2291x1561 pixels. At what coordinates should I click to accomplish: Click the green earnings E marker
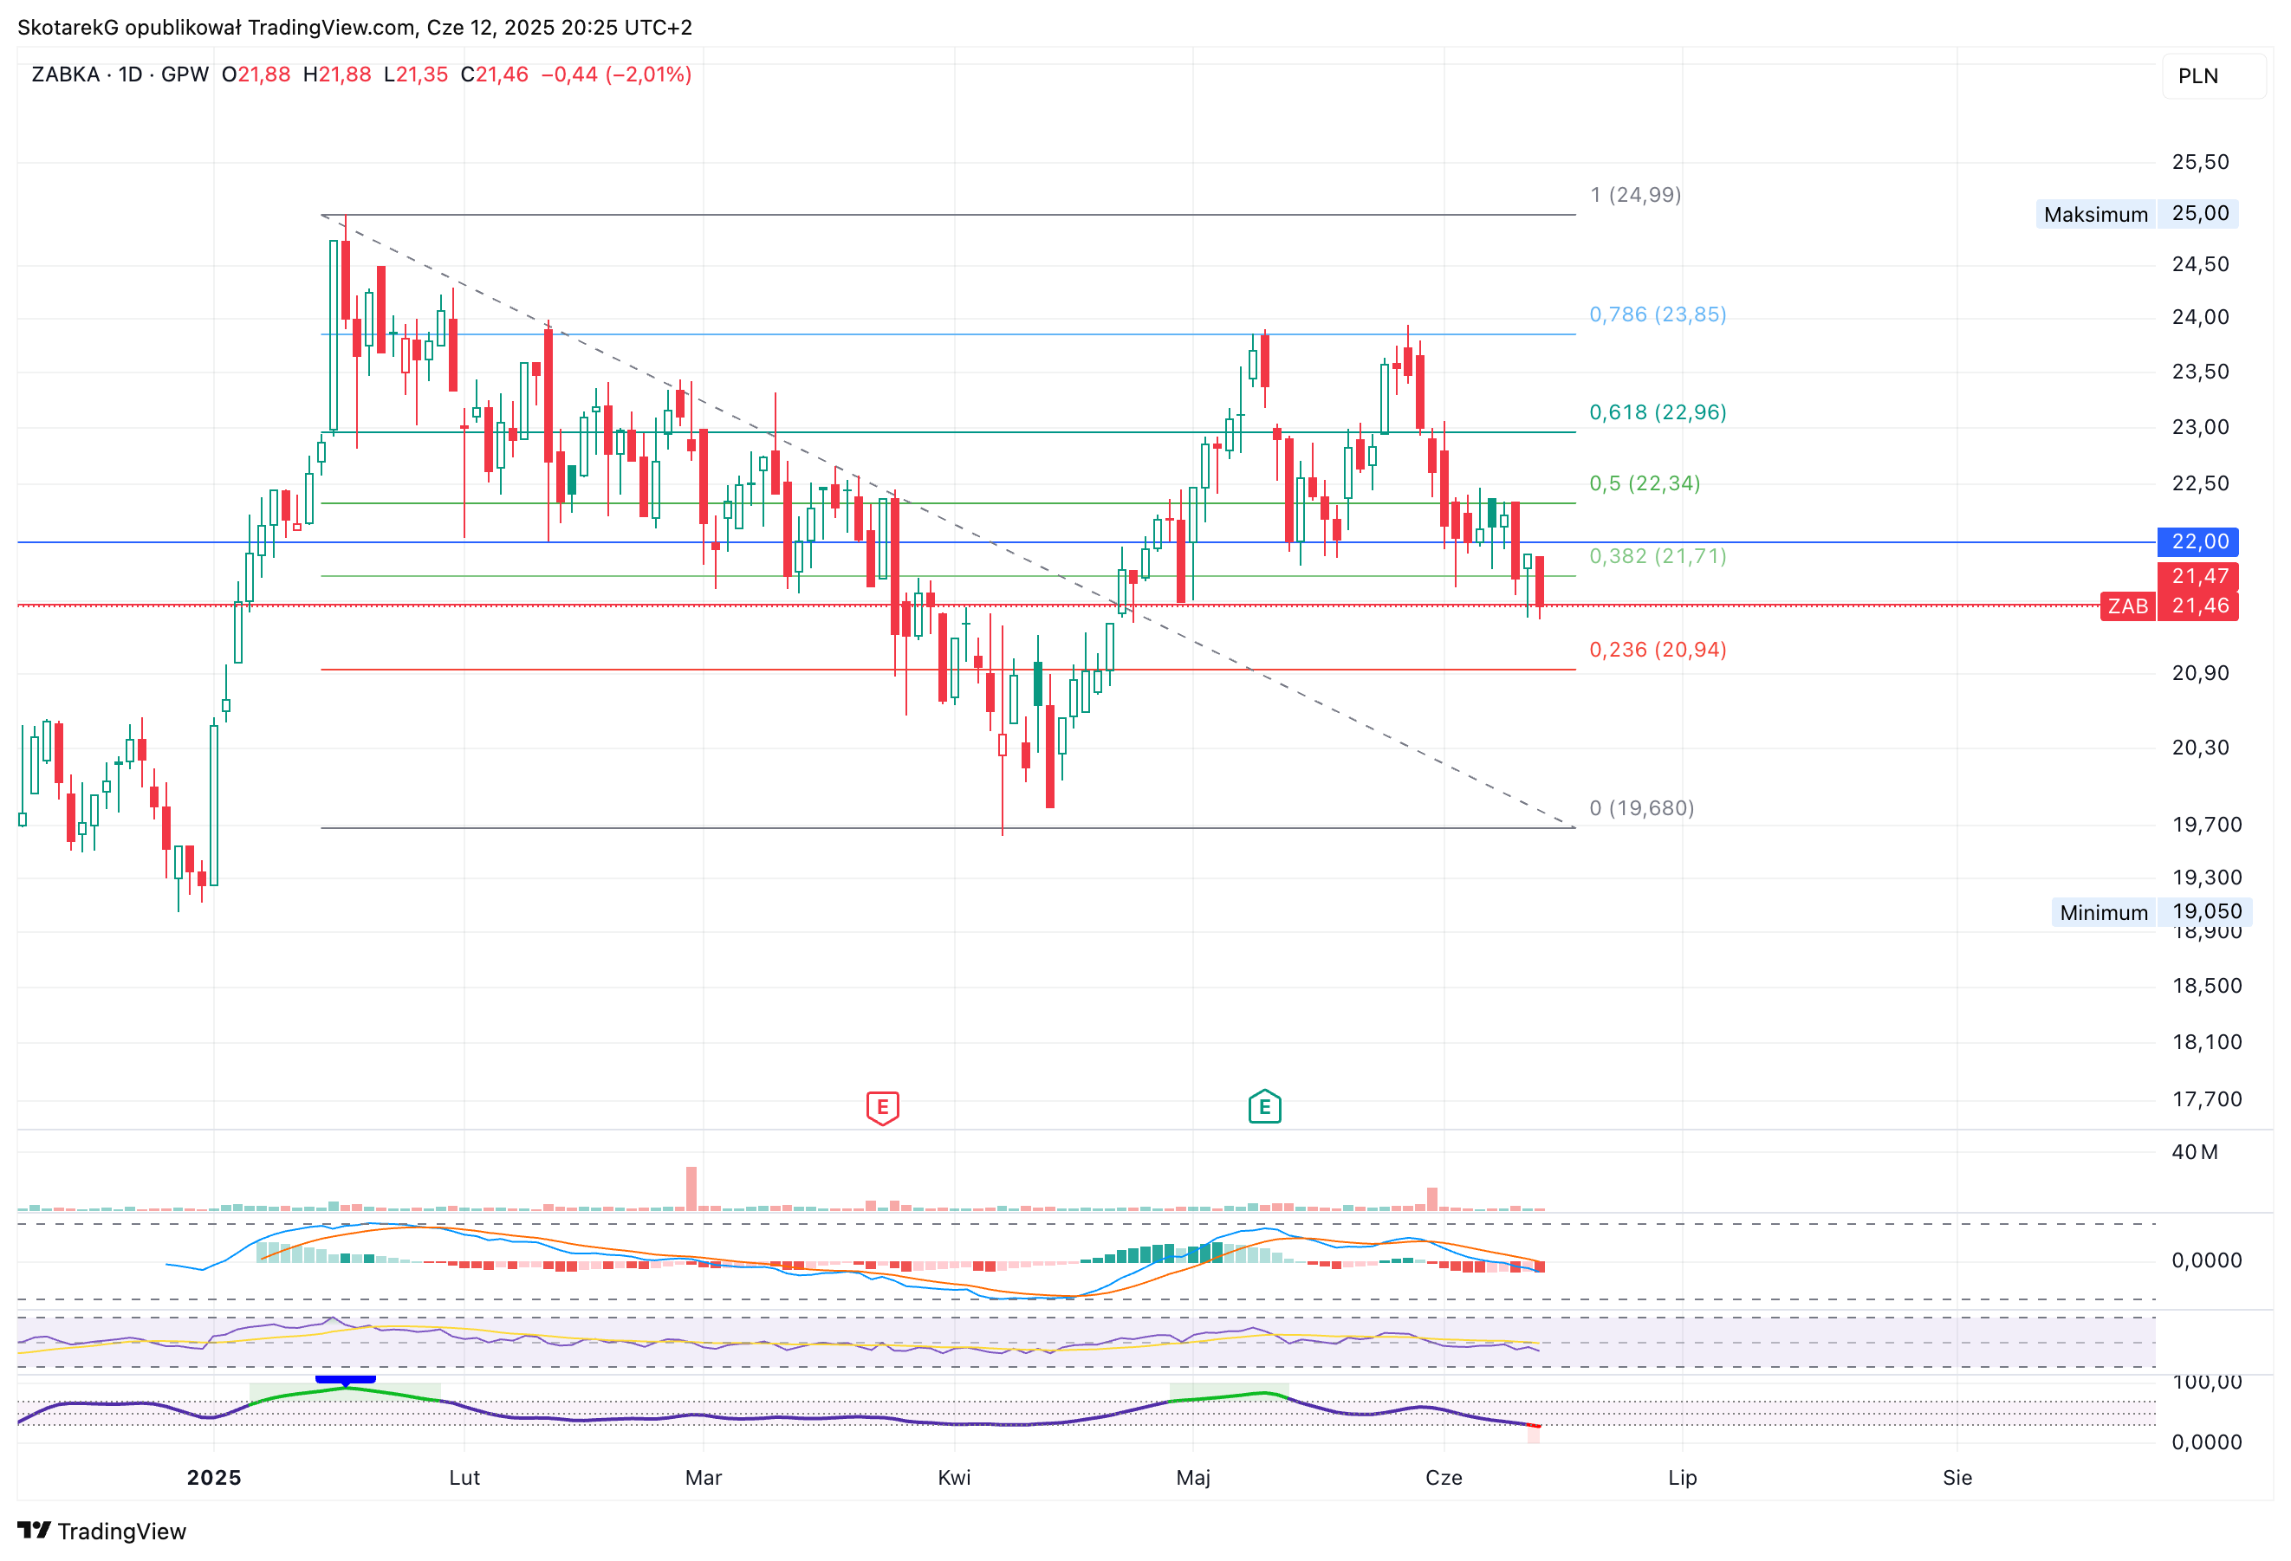click(1265, 1107)
